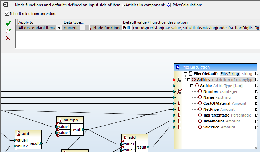The image size is (260, 152).
Task: Click the back arrow icon at top-left
Action: pyautogui.click(x=5, y=5)
